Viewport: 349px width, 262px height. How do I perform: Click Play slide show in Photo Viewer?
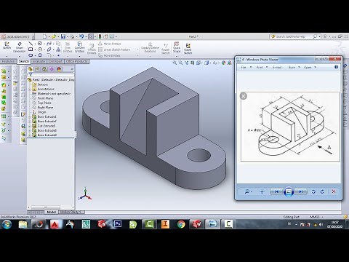(x=289, y=191)
